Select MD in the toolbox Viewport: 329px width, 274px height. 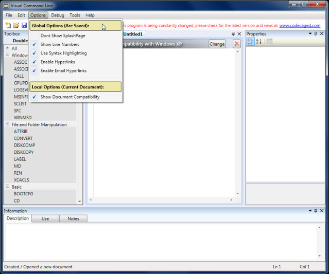click(18, 166)
